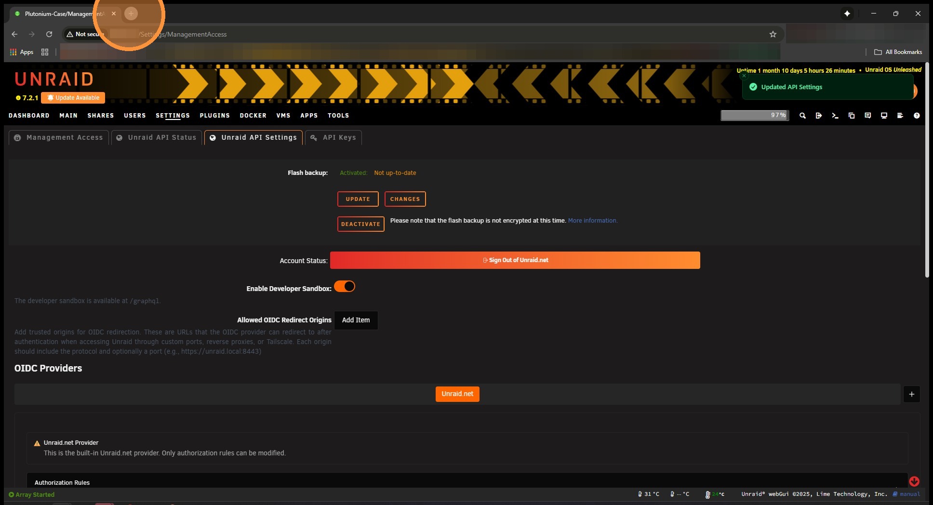Click the logout icon in Unraid toolbar
Viewport: 933px width, 505px height.
tap(819, 116)
